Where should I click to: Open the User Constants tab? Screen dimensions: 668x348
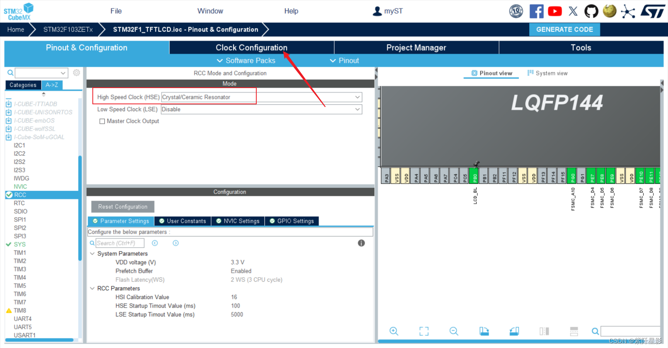tap(183, 221)
